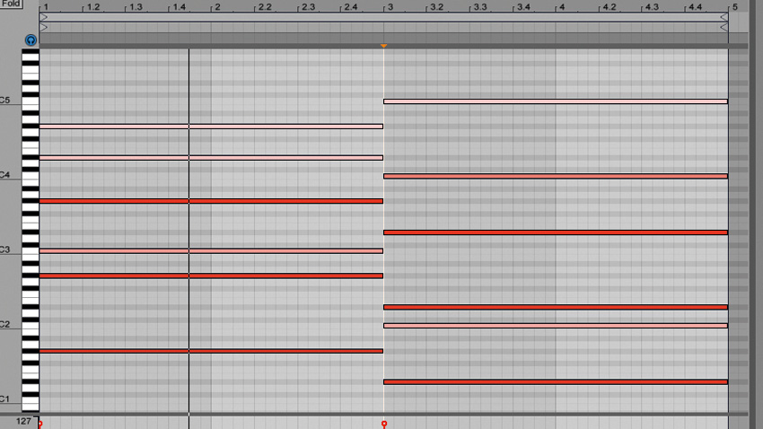The width and height of the screenshot is (763, 429).
Task: Select the pale C2 note starting at bar 3
Action: [556, 326]
